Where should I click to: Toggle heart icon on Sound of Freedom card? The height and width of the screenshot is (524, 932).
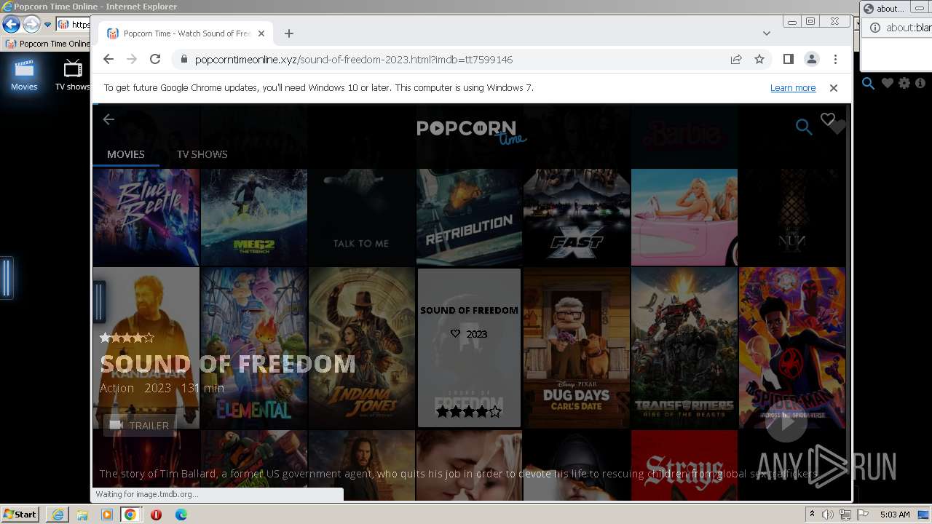455,334
